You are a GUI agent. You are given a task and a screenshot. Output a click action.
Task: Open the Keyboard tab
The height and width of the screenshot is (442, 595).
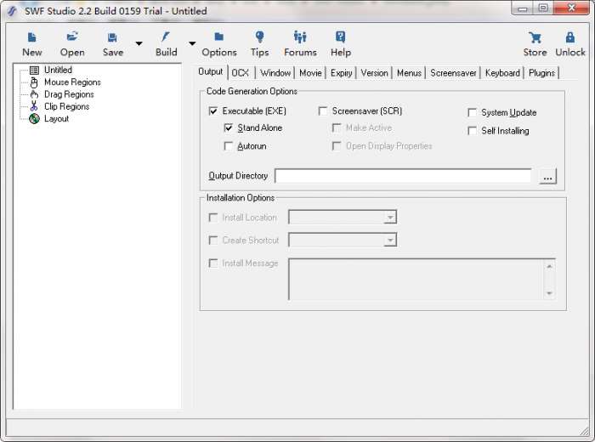pos(502,73)
